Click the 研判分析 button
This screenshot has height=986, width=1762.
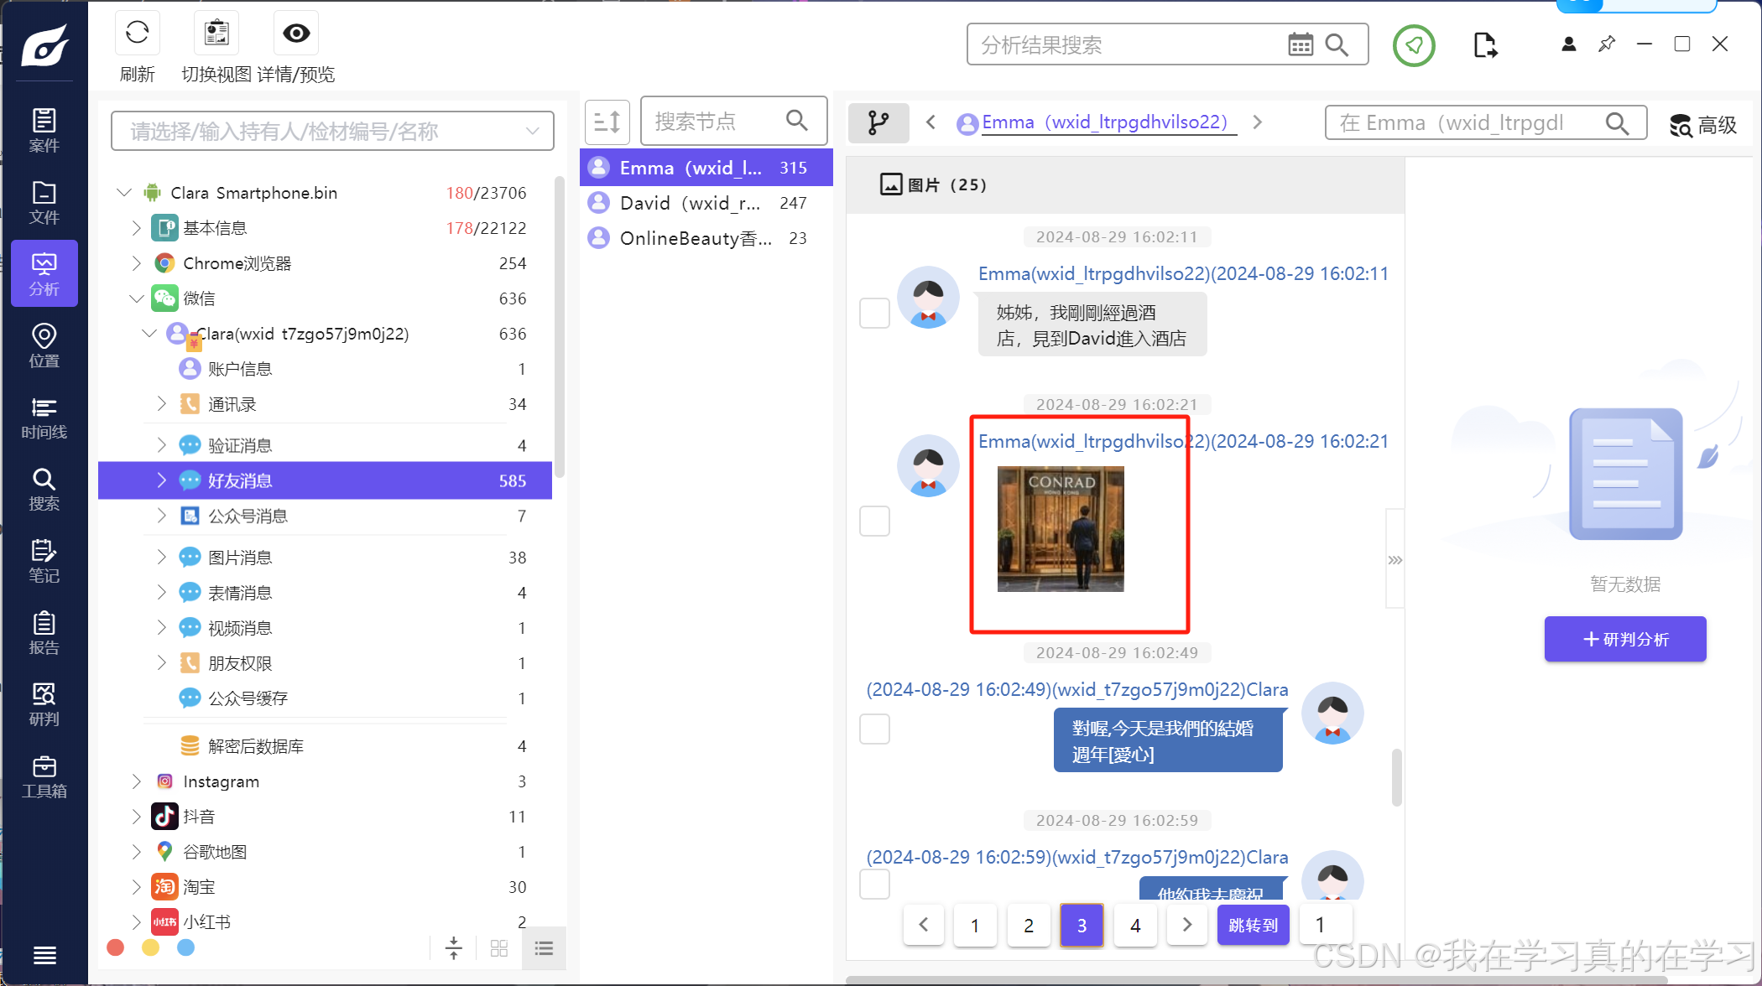pyautogui.click(x=1624, y=639)
